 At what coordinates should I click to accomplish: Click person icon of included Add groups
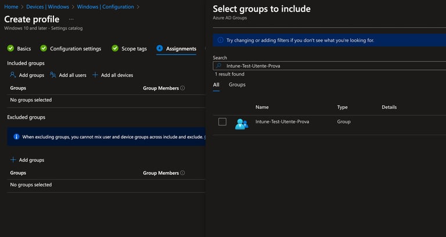click(13, 75)
